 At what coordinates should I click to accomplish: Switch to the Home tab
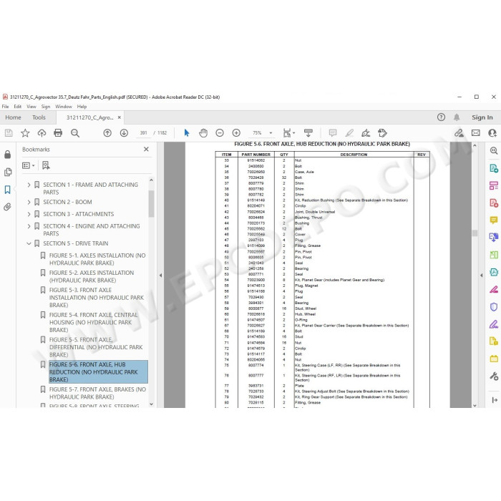(13, 117)
